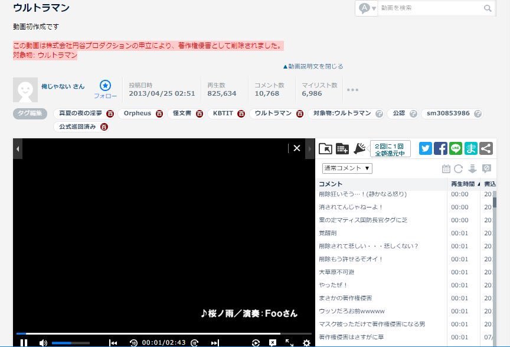Skip to the next video
Image resolution: width=510 pixels, height=347 pixels.
tap(215, 343)
